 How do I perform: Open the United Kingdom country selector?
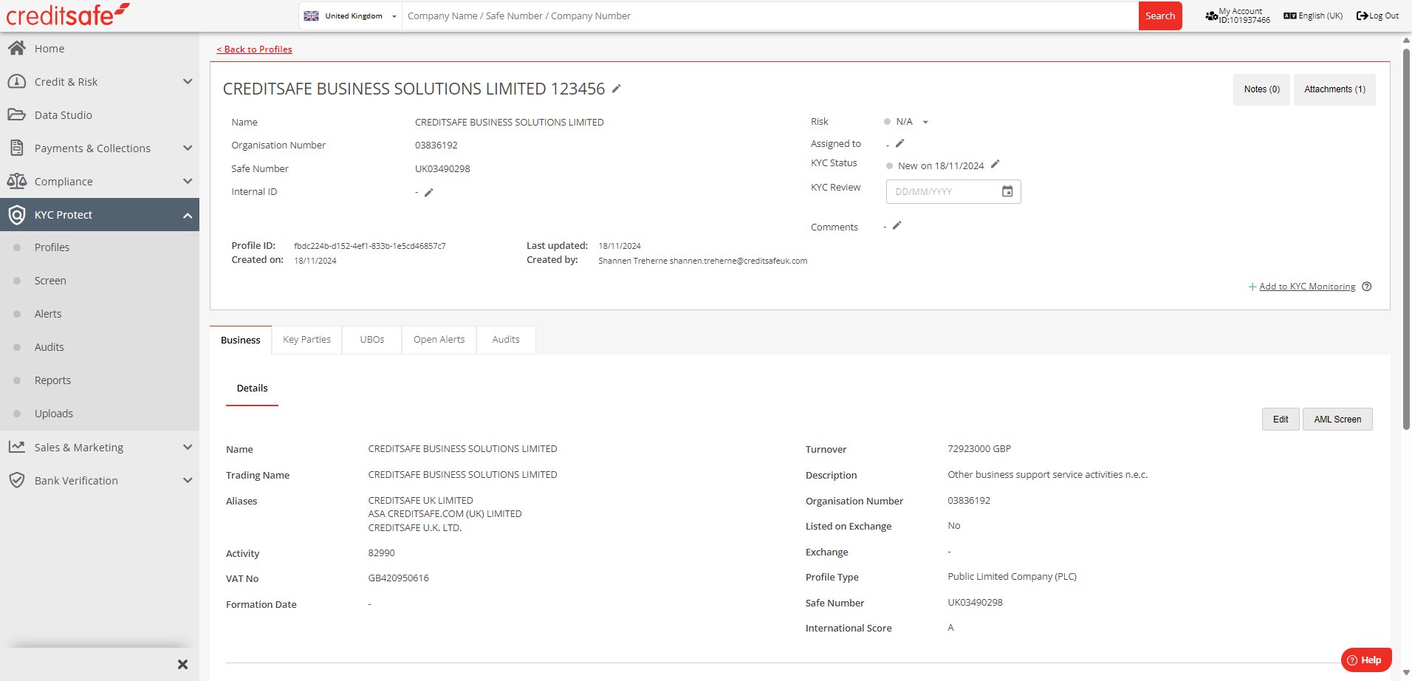(x=351, y=16)
